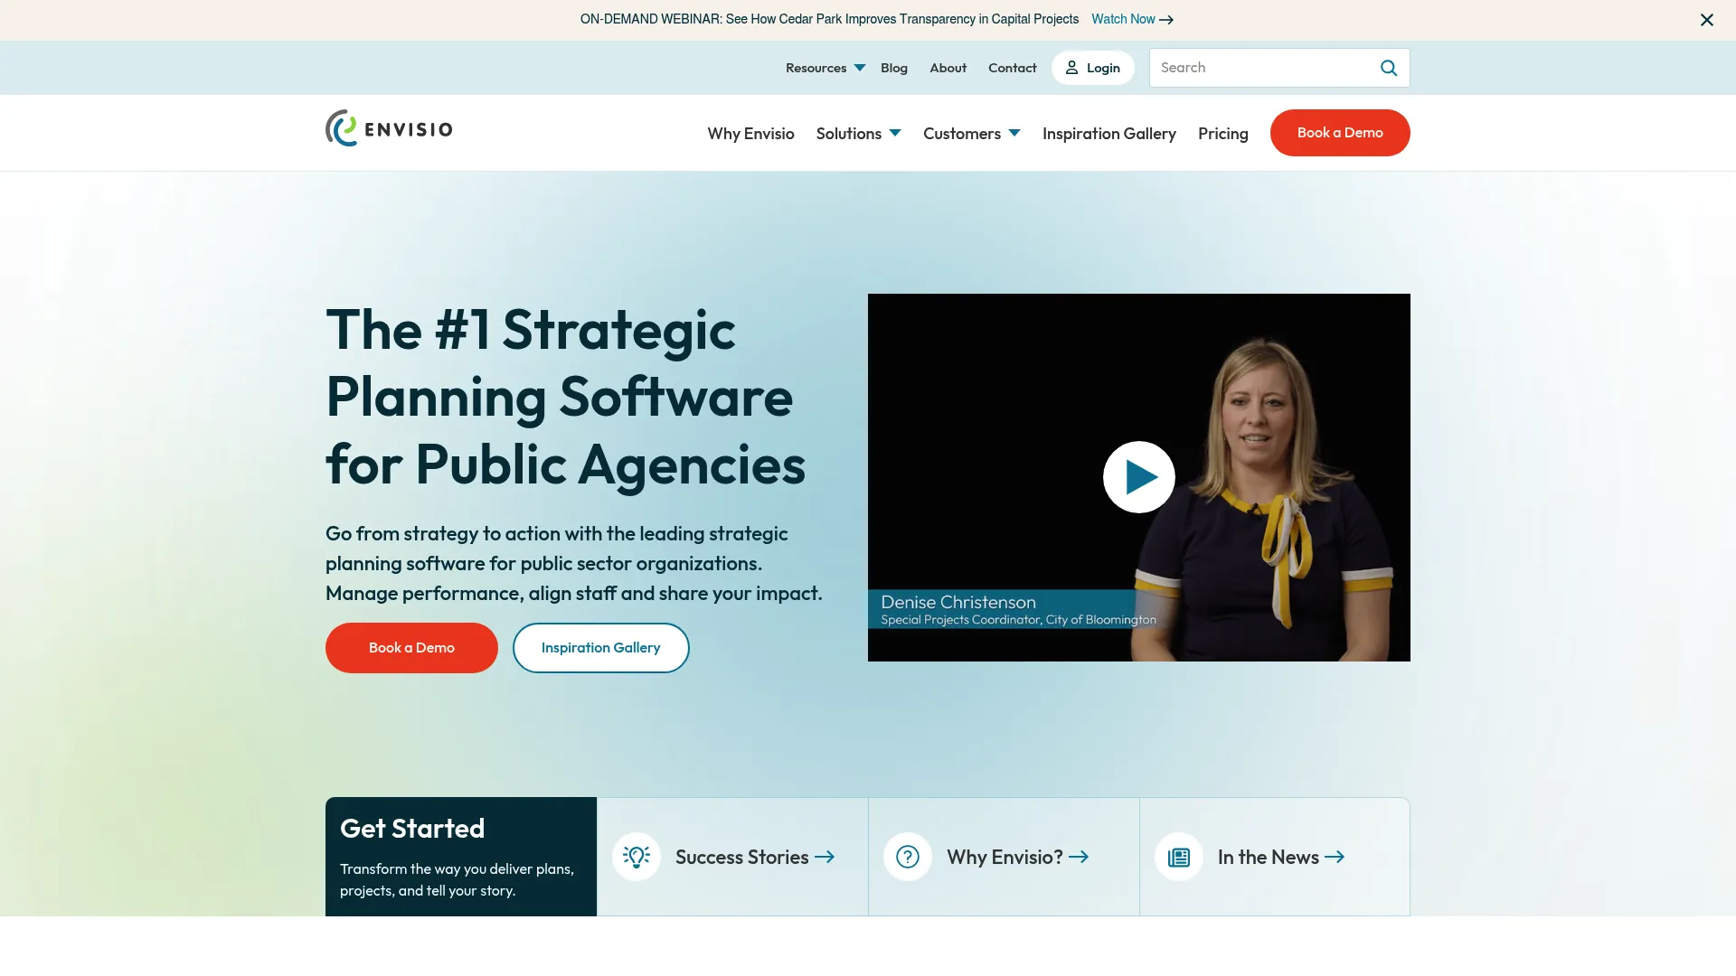Open the Contact page

point(1013,68)
